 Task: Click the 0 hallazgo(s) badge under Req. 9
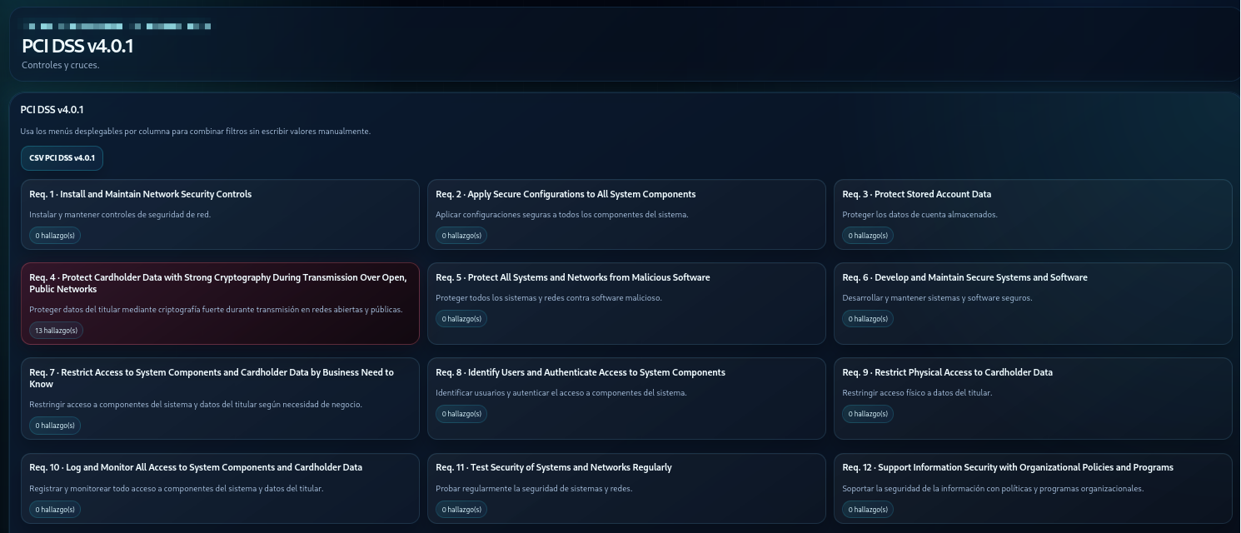pos(868,414)
